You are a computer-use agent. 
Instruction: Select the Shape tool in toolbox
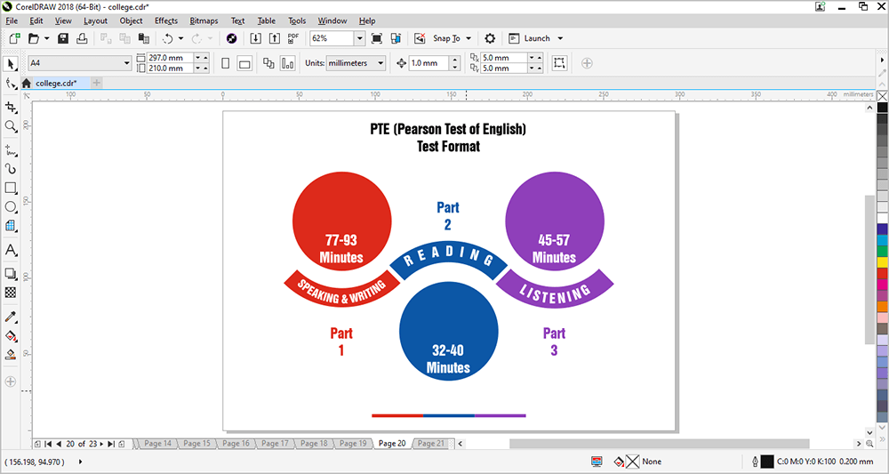10,84
